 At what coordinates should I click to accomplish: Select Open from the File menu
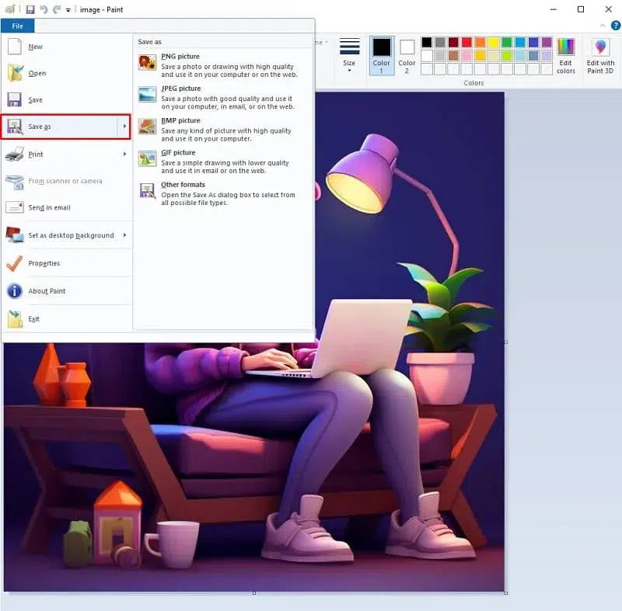(67, 73)
